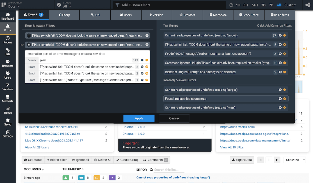Image resolution: width=313 pixels, height=183 pixels.
Task: Click the Apply button
Action: click(139, 118)
